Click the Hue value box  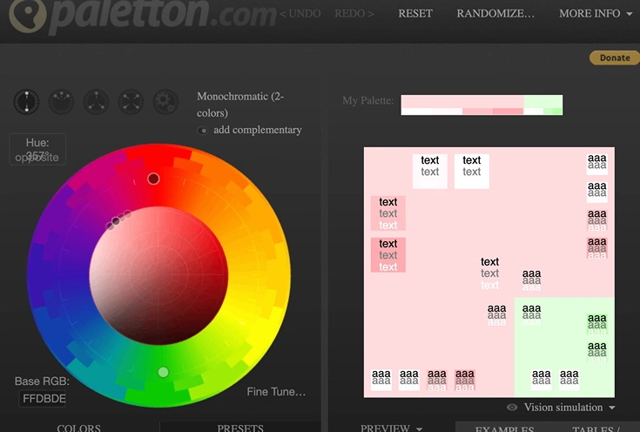[37, 150]
